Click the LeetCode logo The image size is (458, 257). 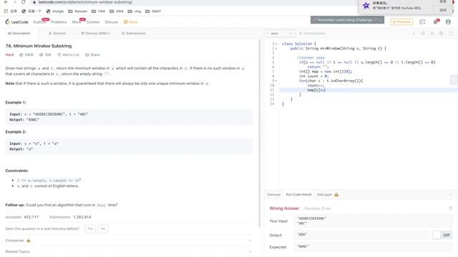pyautogui.click(x=16, y=22)
